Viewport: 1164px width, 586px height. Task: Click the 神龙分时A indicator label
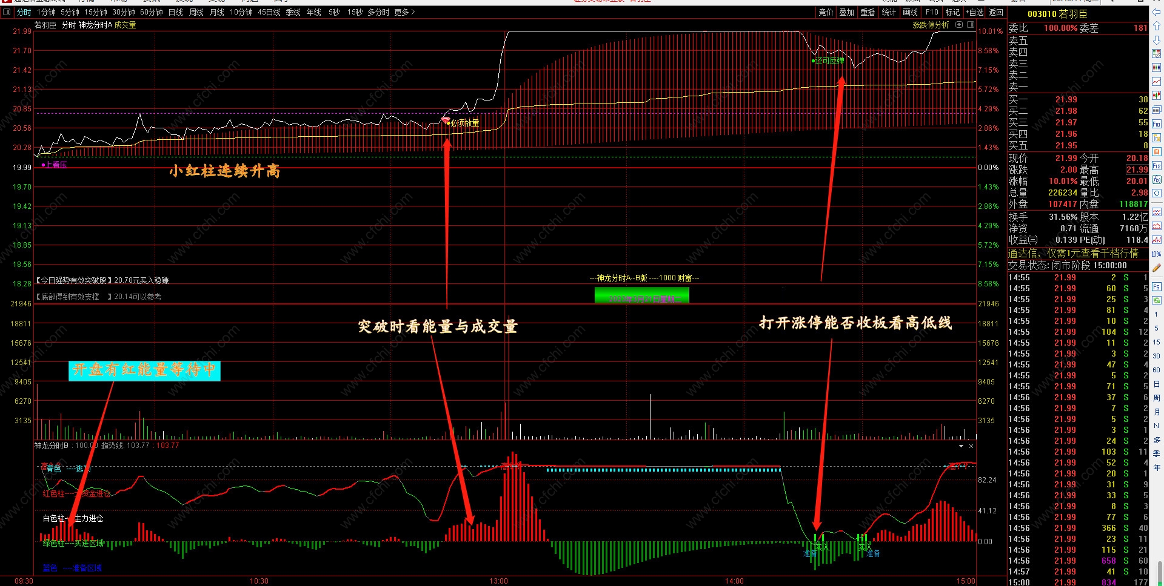pyautogui.click(x=95, y=25)
